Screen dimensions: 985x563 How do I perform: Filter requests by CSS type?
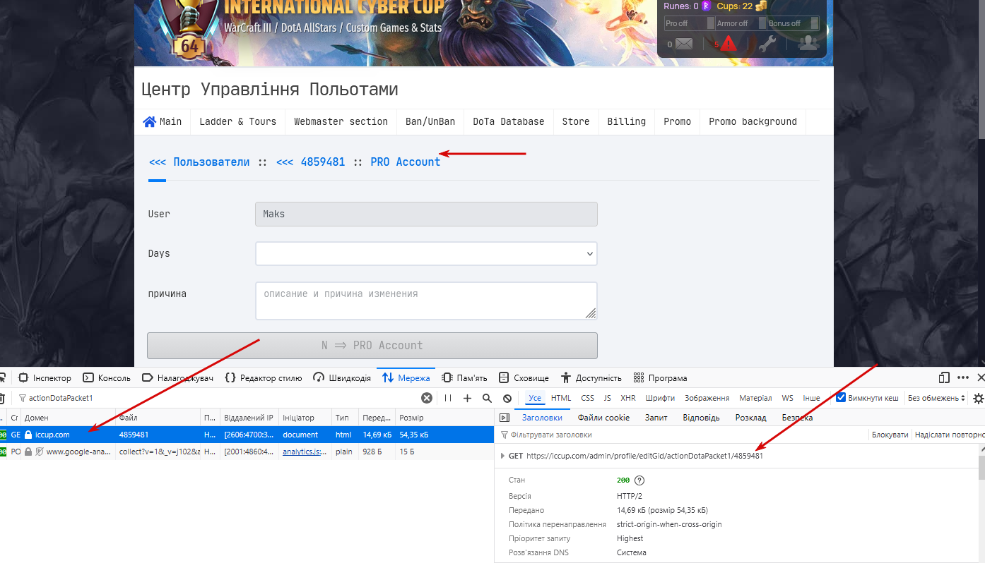tap(588, 398)
